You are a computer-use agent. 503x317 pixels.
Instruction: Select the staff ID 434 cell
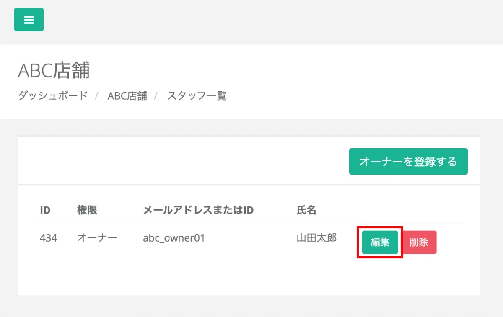point(49,238)
